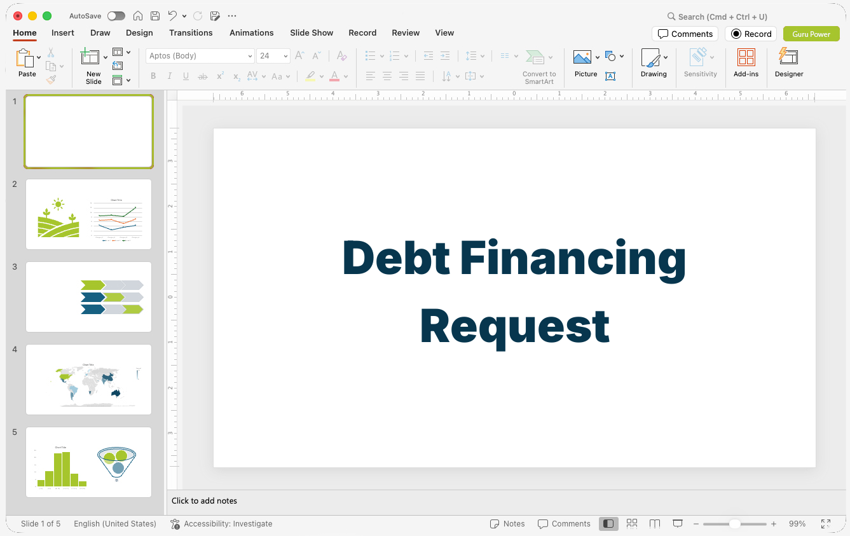
Task: Toggle Underline formatting
Action: coord(186,76)
